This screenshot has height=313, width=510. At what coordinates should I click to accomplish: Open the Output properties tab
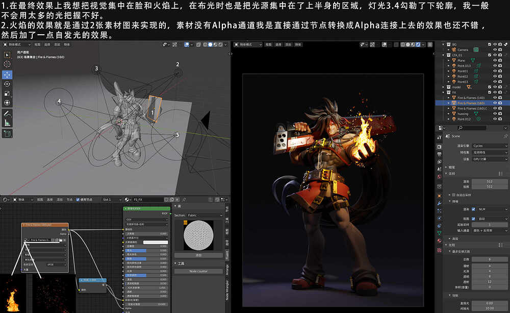coord(440,154)
